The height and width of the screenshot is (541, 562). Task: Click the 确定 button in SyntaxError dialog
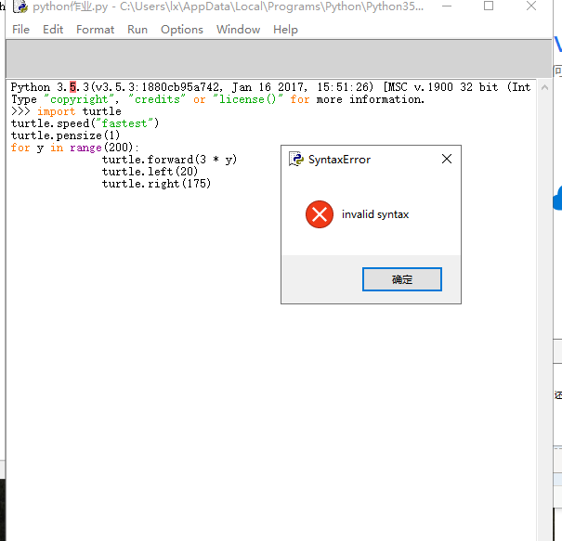(402, 279)
